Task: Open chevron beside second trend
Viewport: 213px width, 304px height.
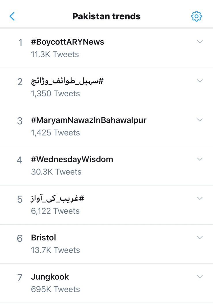Action: (200, 81)
